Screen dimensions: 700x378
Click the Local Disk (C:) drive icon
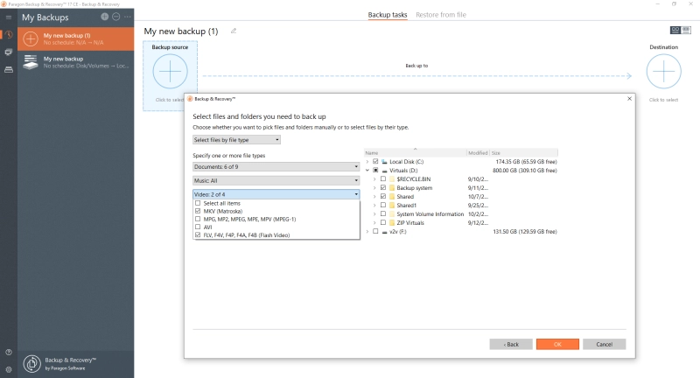[x=384, y=162]
